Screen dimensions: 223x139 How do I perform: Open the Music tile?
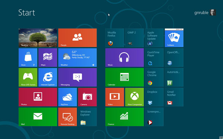[125, 57]
